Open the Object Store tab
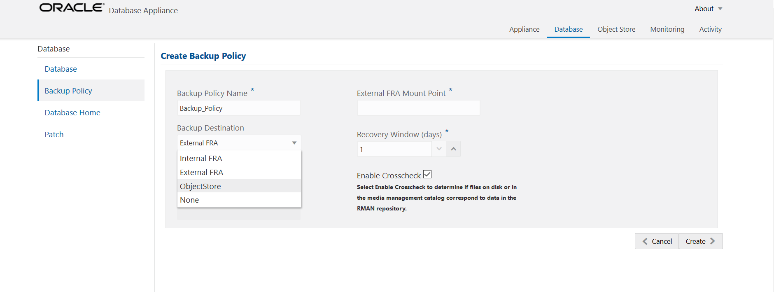Screen dimensions: 774x292 pyautogui.click(x=616, y=29)
